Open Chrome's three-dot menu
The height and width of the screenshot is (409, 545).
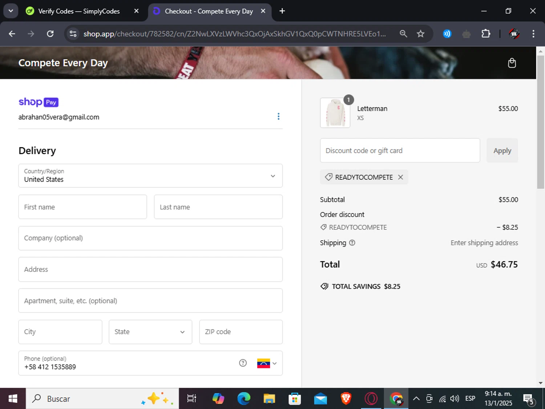[533, 34]
